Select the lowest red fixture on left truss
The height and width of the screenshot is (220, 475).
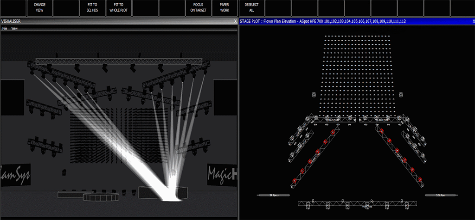(x=294, y=180)
